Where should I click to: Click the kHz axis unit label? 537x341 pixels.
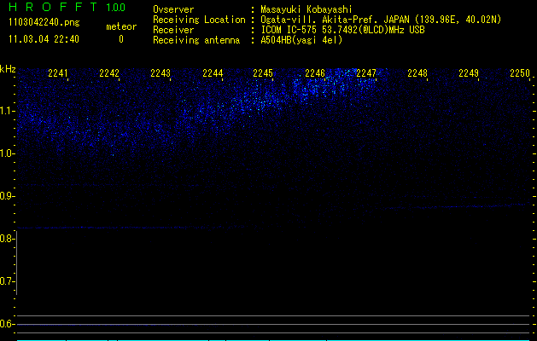pyautogui.click(x=8, y=69)
